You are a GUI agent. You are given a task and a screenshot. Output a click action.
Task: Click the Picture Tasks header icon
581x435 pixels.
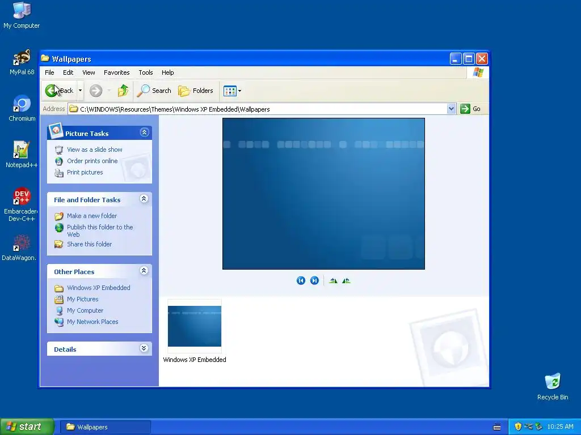click(x=56, y=131)
